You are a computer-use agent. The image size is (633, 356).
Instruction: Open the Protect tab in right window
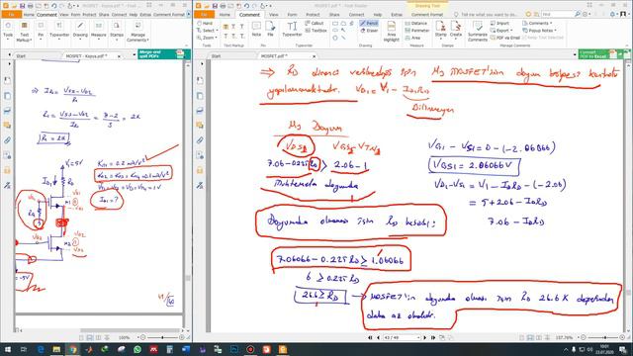pyautogui.click(x=313, y=15)
